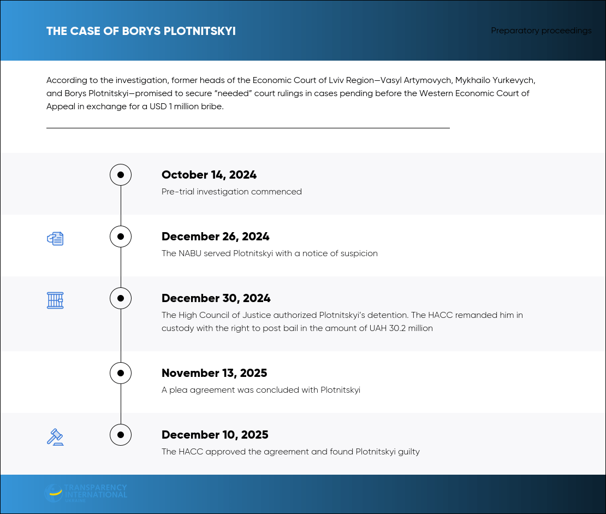Image resolution: width=606 pixels, height=514 pixels.
Task: Click the 'High Council of Justice authorized' description
Action: pos(342,321)
